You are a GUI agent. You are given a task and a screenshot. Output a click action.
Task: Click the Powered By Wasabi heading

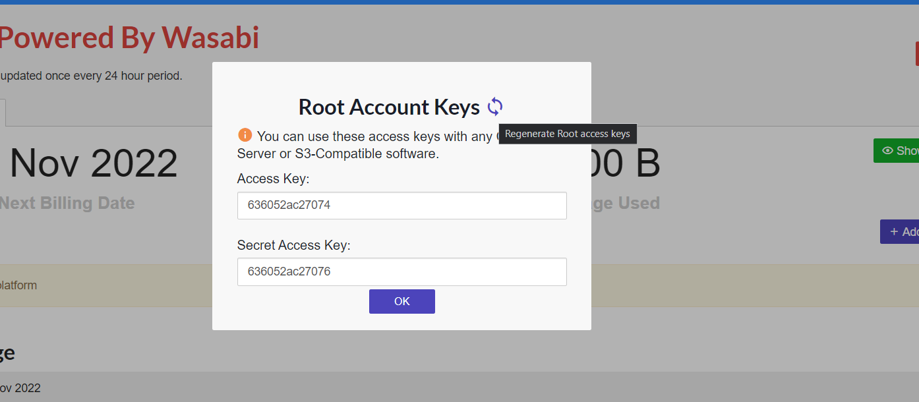point(129,38)
